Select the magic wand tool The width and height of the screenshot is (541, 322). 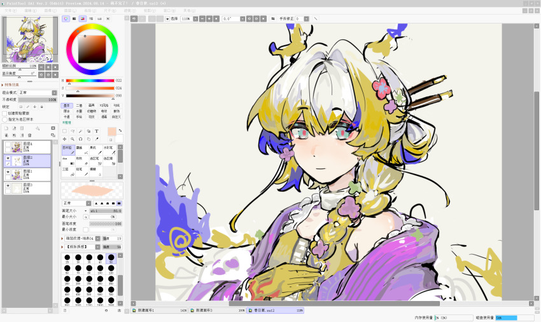(x=80, y=131)
